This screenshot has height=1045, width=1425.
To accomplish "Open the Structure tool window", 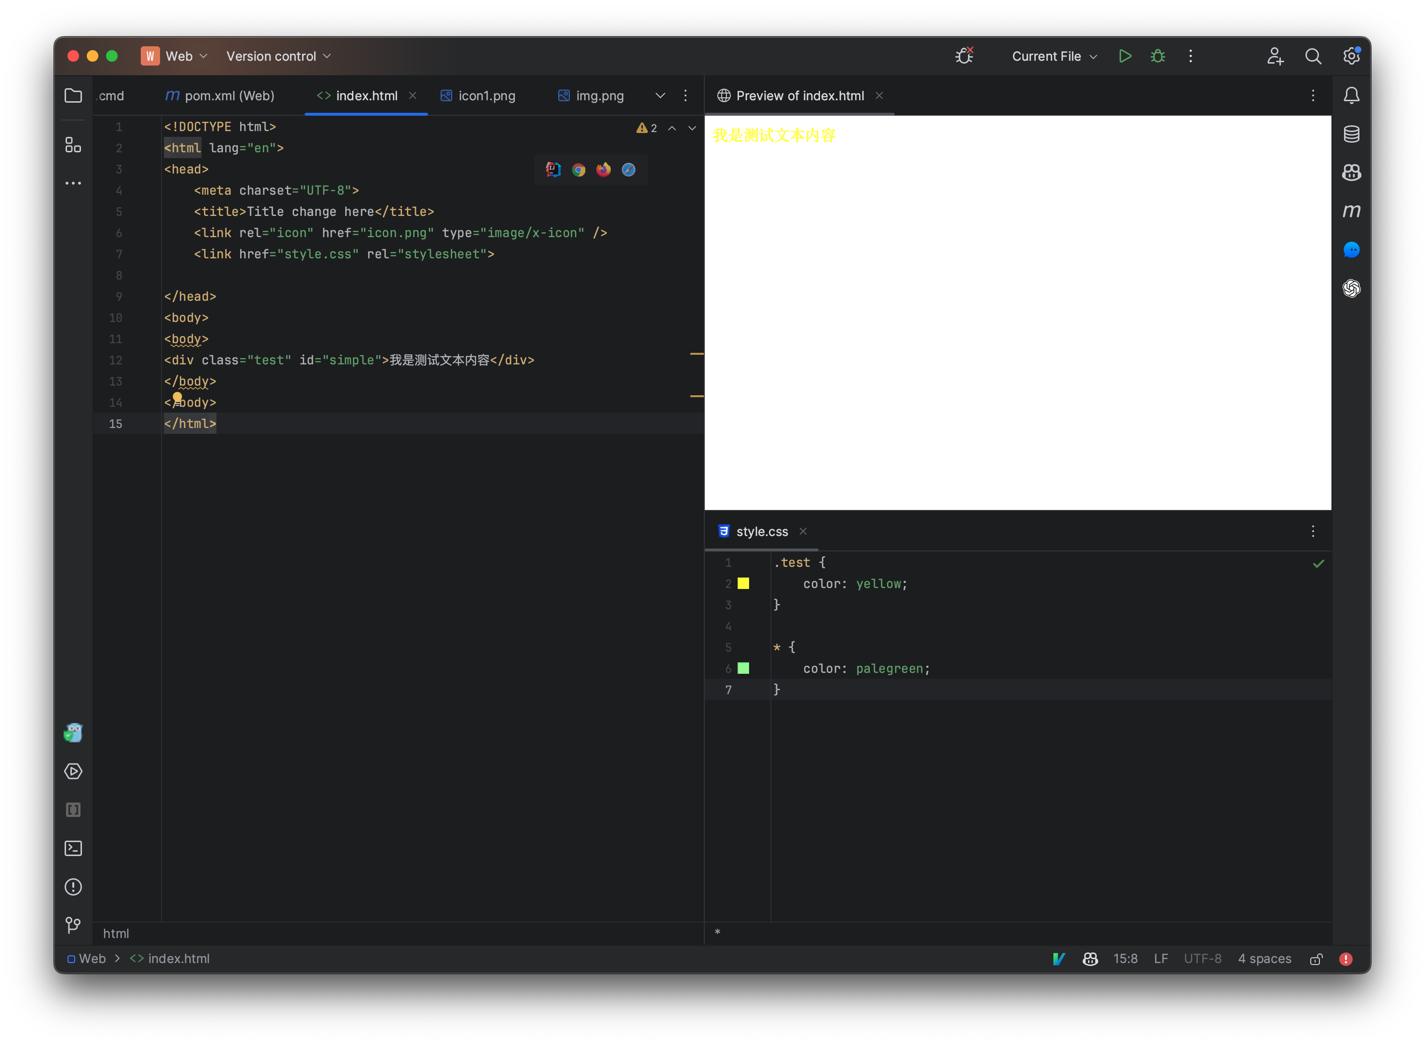I will coord(73,144).
